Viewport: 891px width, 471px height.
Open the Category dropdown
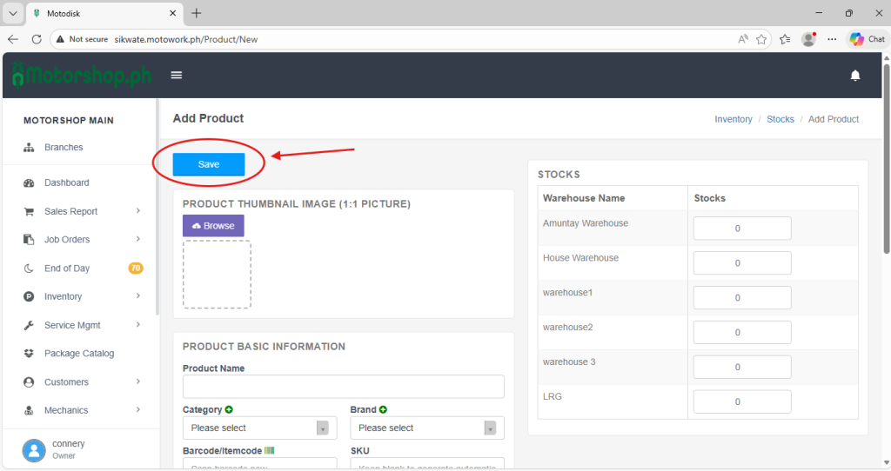[x=259, y=428]
